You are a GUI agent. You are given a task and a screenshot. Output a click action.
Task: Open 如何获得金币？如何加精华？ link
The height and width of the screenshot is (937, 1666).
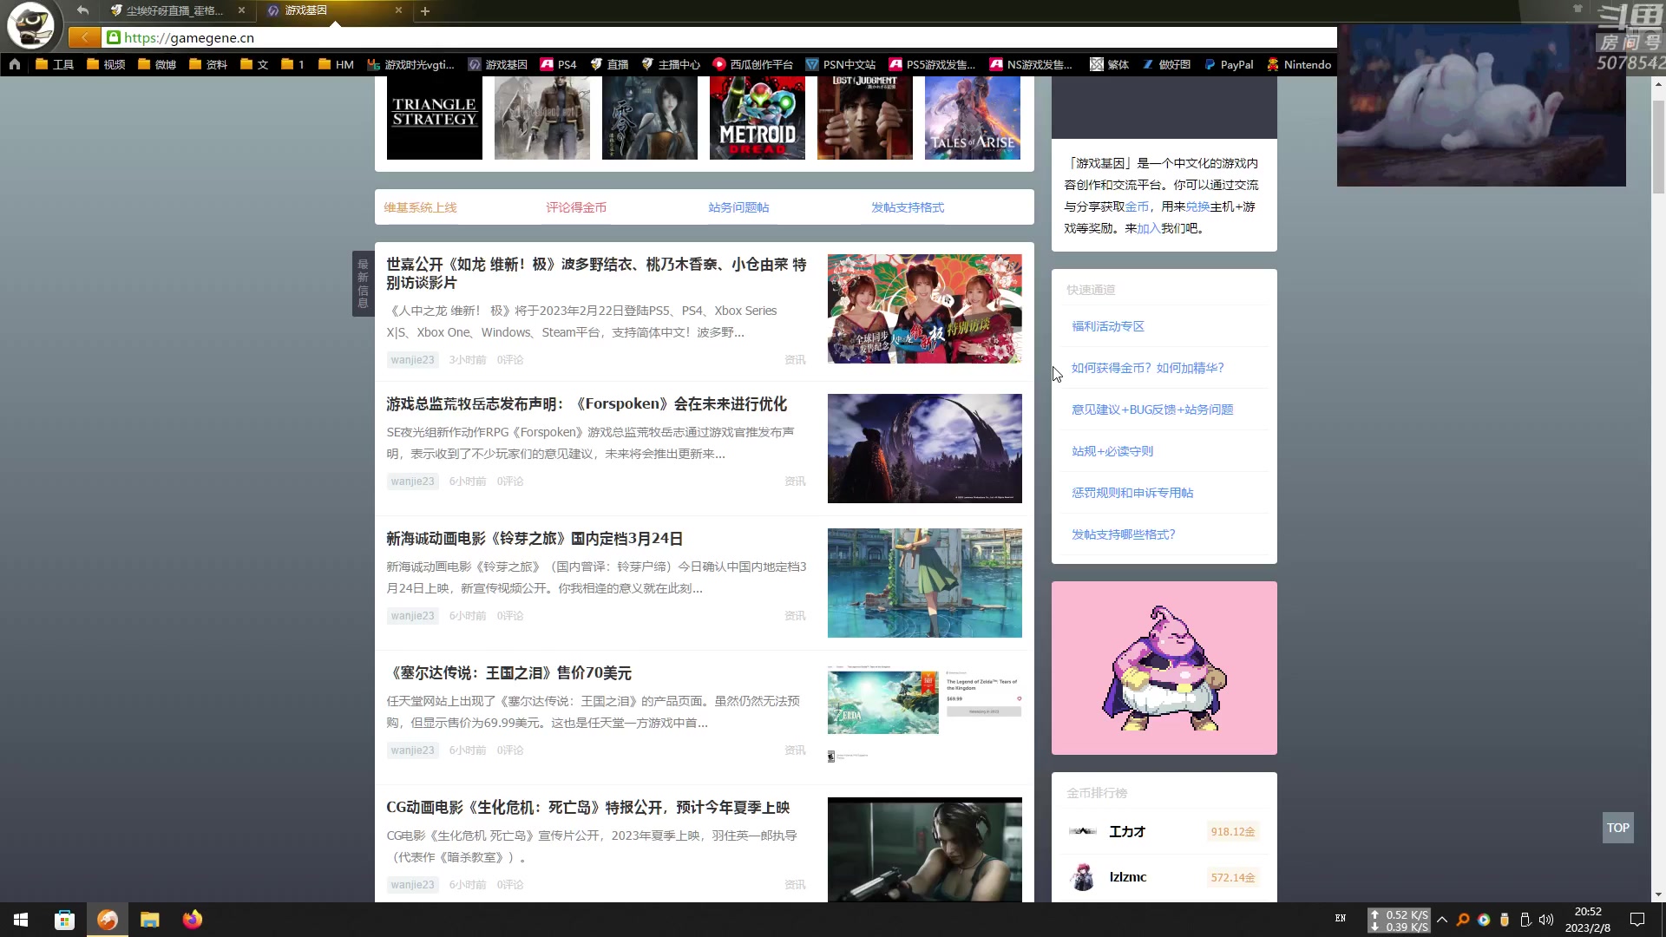coord(1148,368)
